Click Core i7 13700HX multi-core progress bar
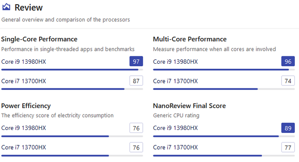 [x=224, y=89]
